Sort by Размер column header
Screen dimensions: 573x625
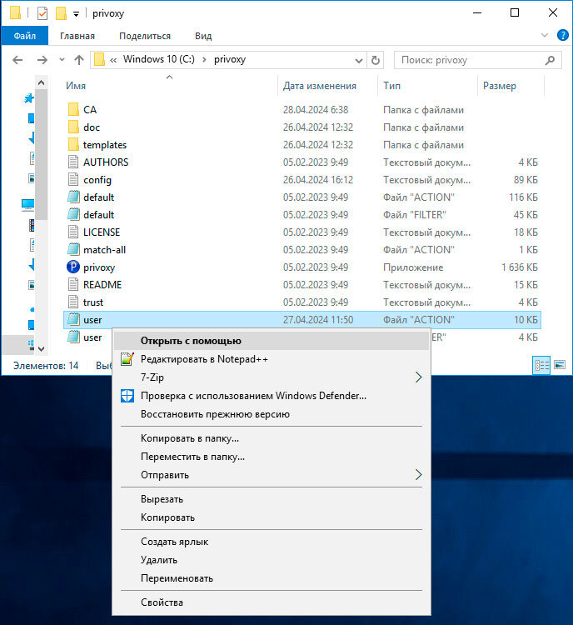(499, 86)
